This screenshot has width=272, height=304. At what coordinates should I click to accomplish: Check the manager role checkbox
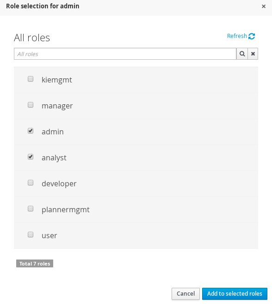tap(31, 105)
